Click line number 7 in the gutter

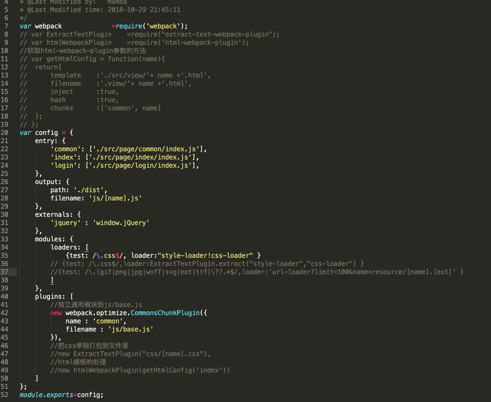6,26
